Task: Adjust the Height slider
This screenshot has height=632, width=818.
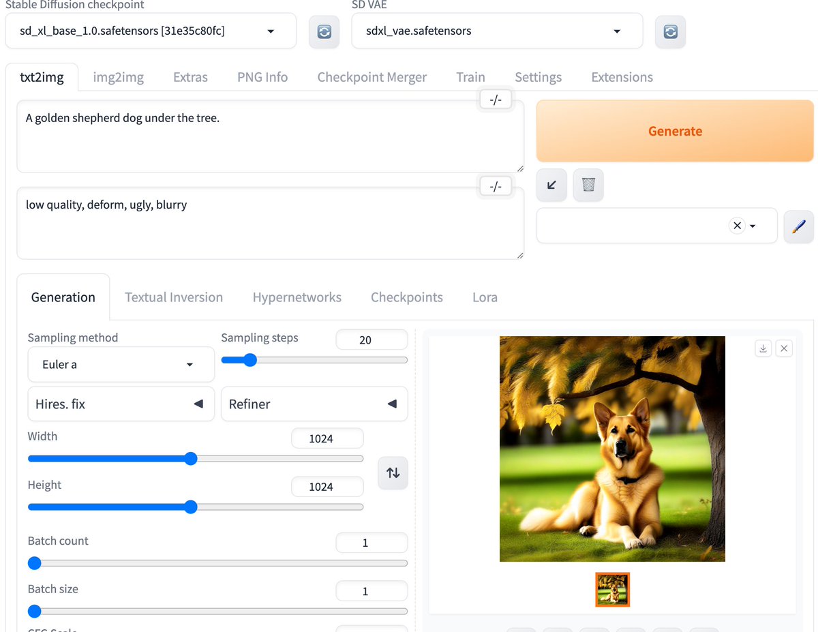Action: click(x=196, y=507)
